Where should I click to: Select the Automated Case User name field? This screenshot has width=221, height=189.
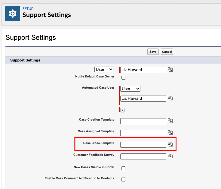tap(143, 99)
